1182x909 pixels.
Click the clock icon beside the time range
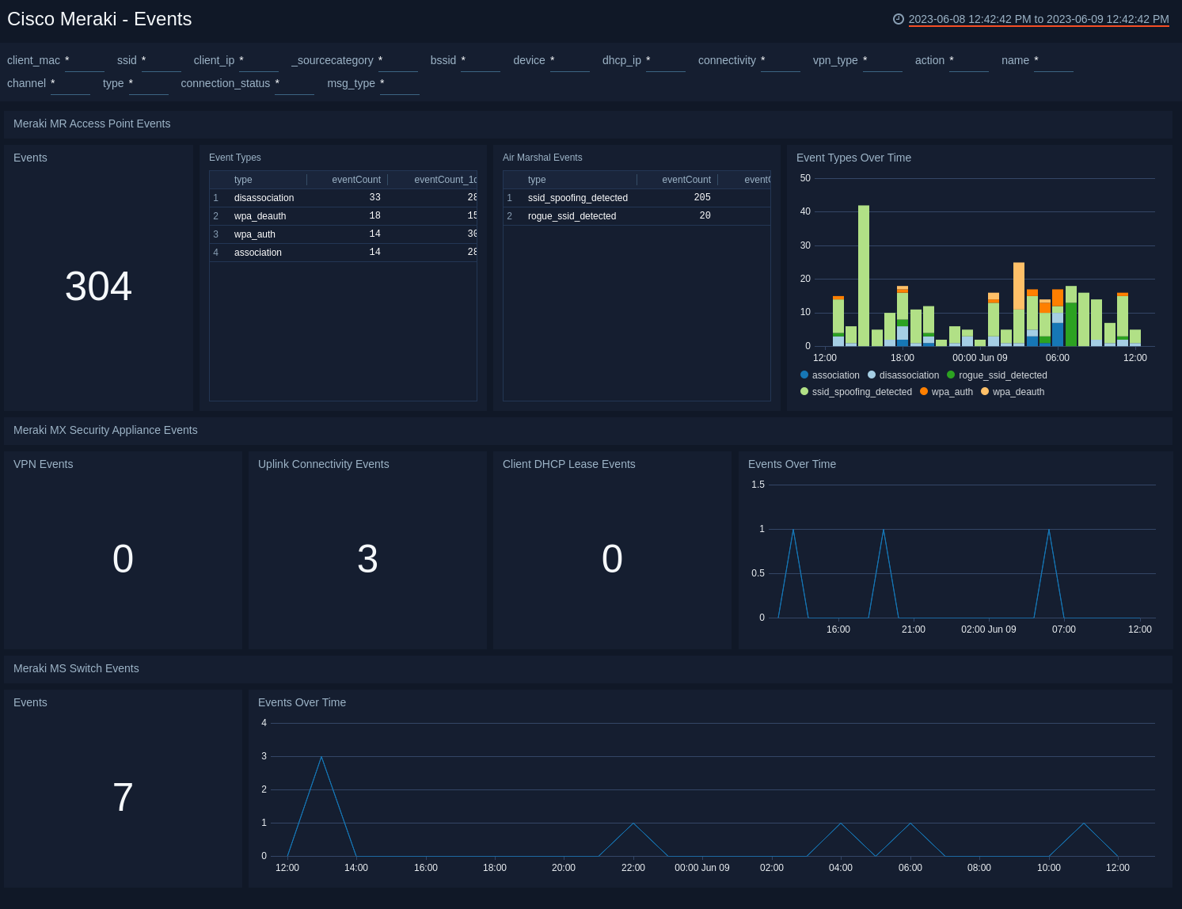click(897, 19)
